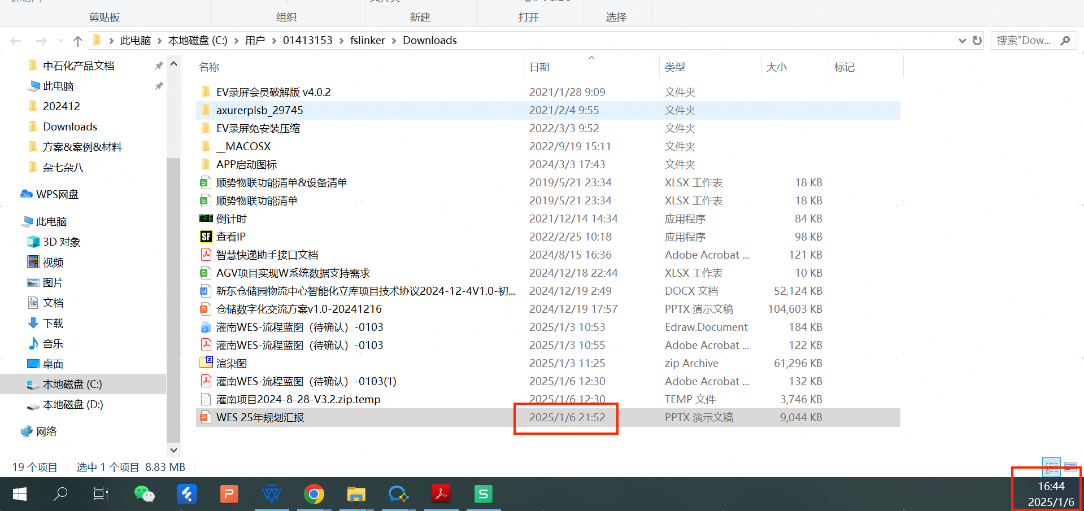
Task: Expand the address bar history dropdown
Action: (x=962, y=41)
